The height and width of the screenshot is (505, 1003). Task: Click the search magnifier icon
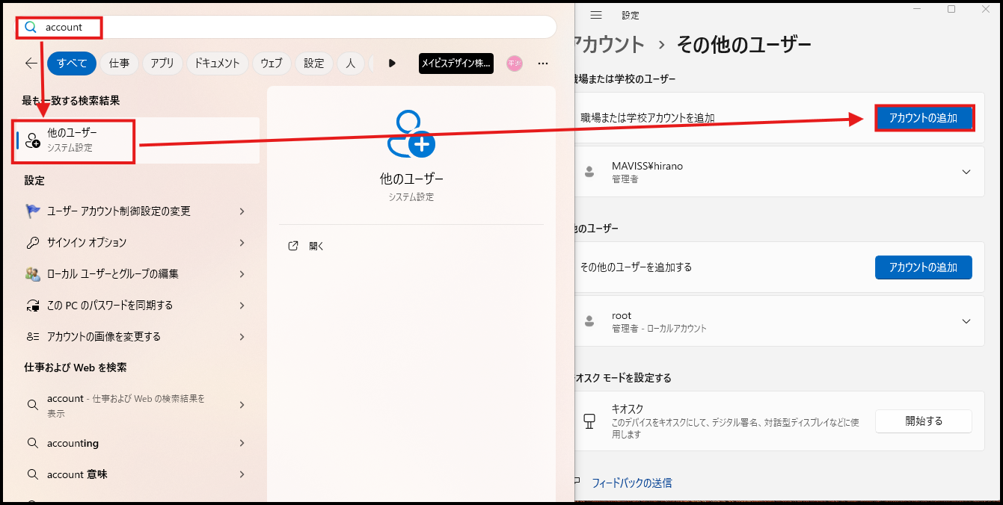click(x=30, y=27)
